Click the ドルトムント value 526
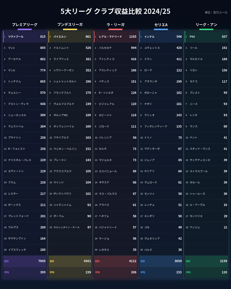Screen dimensions: 231x289 (88, 48)
